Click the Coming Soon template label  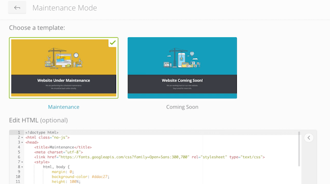click(x=182, y=107)
